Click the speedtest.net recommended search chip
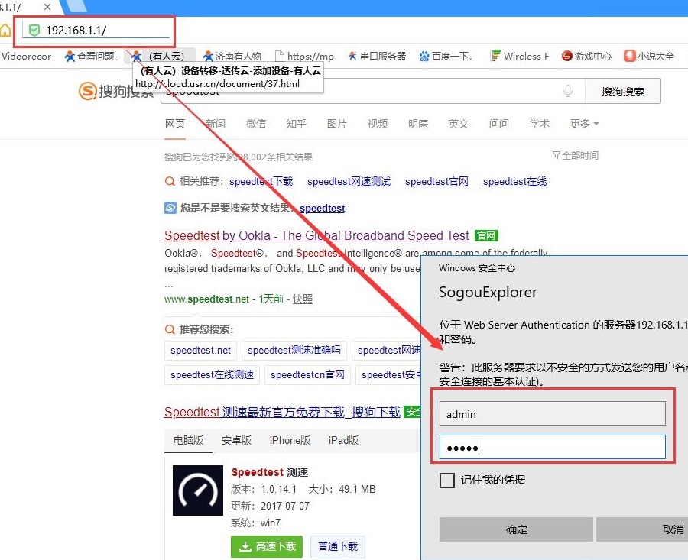Image resolution: width=688 pixels, height=560 pixels. [200, 351]
